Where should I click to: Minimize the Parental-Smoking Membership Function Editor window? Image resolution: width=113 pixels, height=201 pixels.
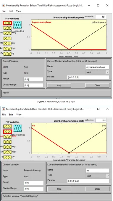[x=89, y=109]
